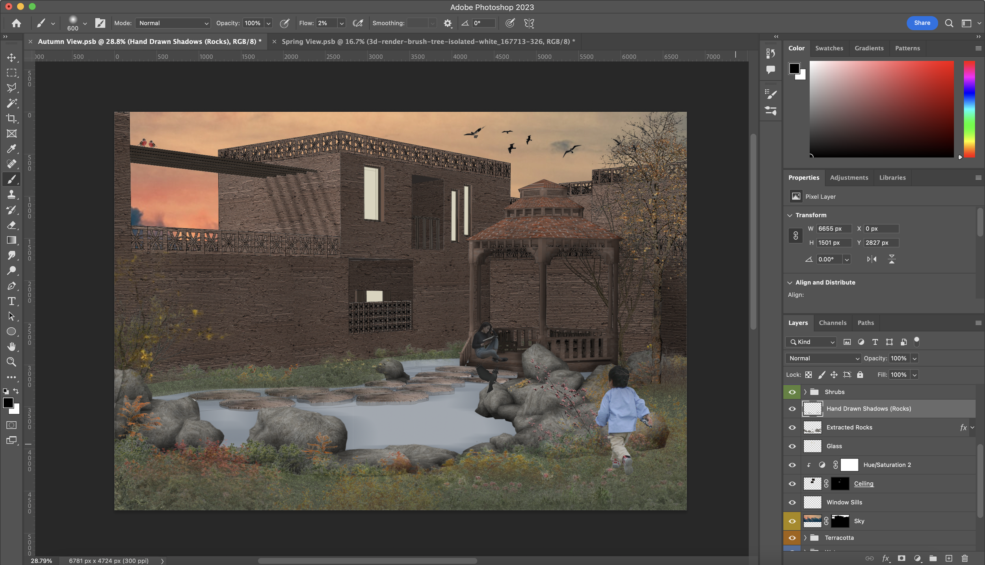The height and width of the screenshot is (565, 985).
Task: Click the hue spectrum slider
Action: click(x=969, y=109)
